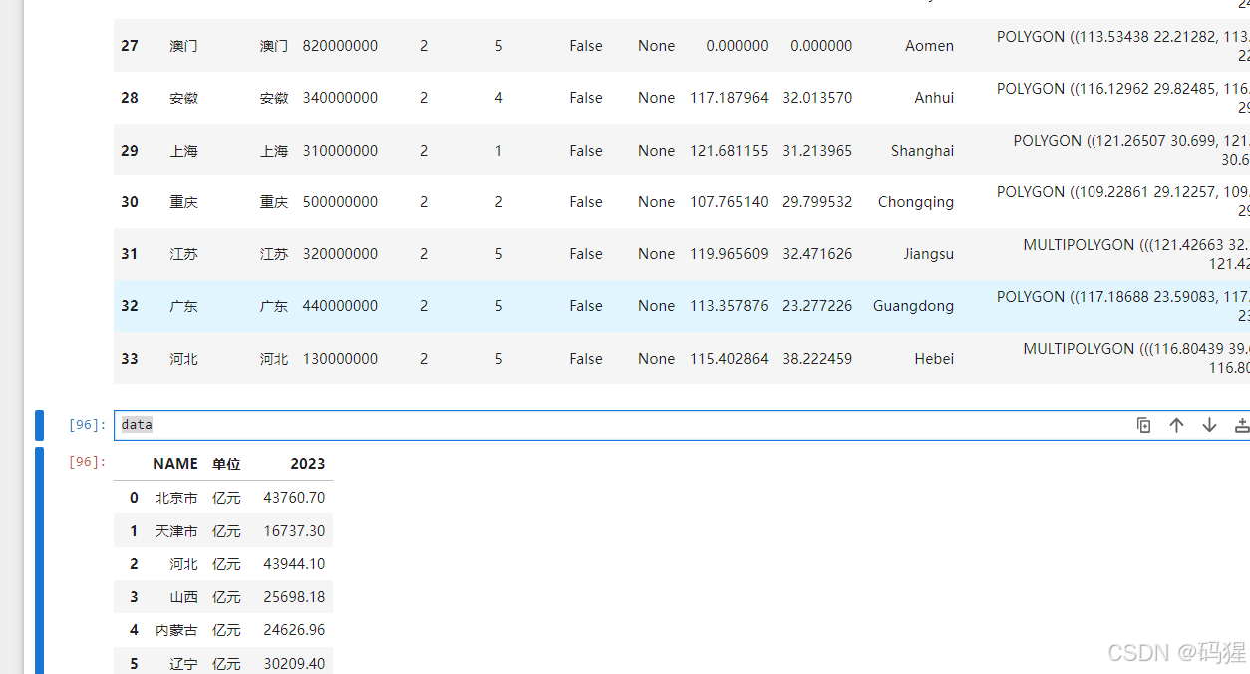Click latitude value 38.222459
The width and height of the screenshot is (1250, 674).
tap(817, 359)
